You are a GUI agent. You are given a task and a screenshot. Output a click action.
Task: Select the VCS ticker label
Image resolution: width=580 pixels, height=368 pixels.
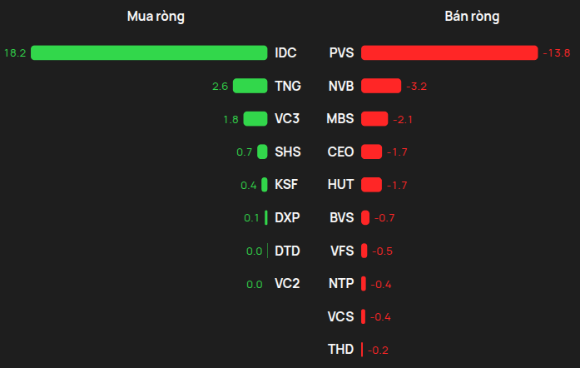[x=340, y=316]
